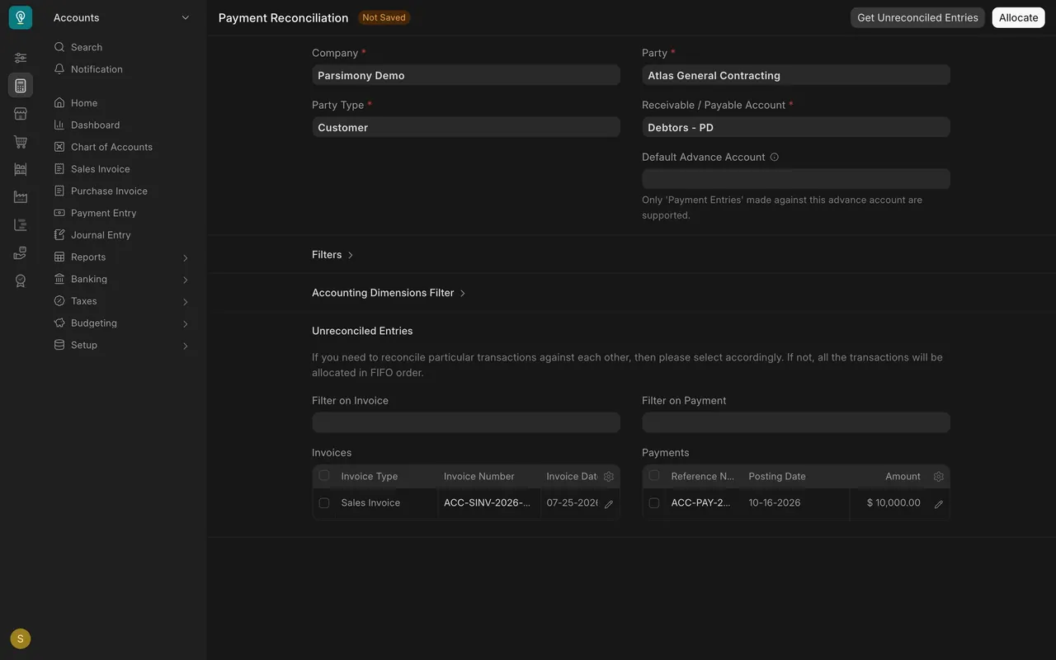
Task: Open the Projects icon in the left rail
Action: (x=21, y=224)
